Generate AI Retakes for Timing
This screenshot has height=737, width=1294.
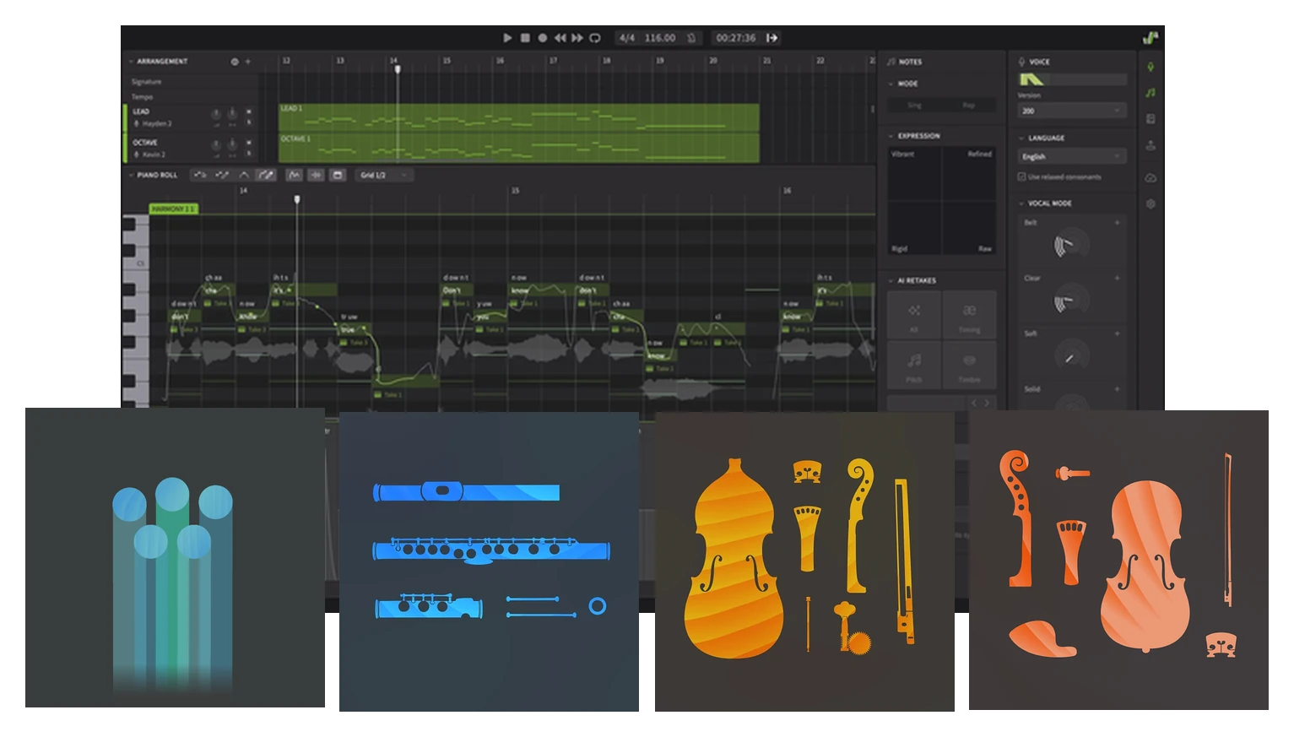pos(969,315)
